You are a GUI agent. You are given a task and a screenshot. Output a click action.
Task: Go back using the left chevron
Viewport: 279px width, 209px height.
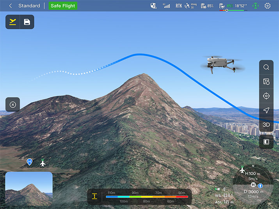click(11, 6)
